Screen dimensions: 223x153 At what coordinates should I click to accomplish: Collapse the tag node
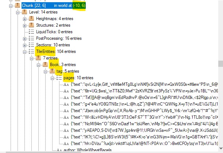point(45,72)
